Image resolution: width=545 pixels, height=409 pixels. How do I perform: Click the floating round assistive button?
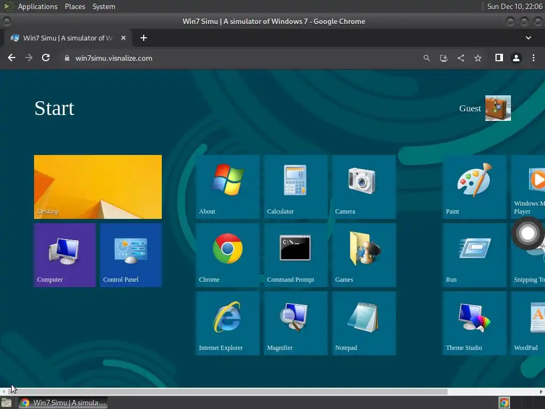[x=527, y=233]
